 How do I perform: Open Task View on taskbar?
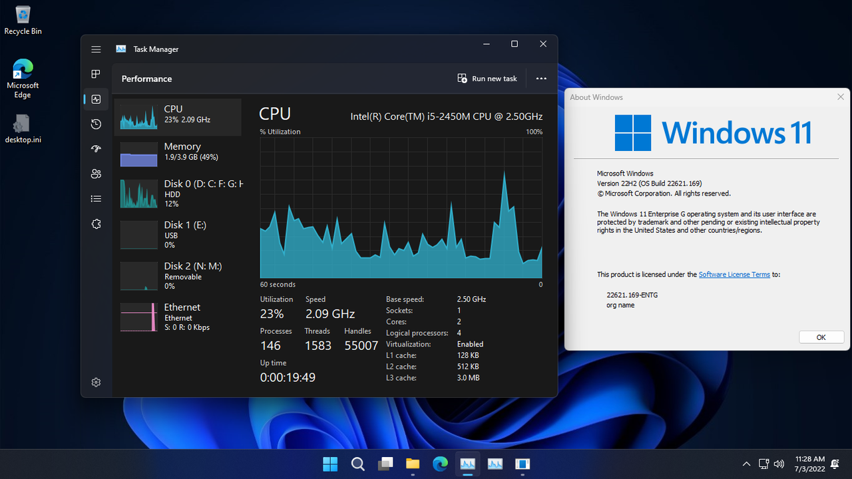(385, 464)
